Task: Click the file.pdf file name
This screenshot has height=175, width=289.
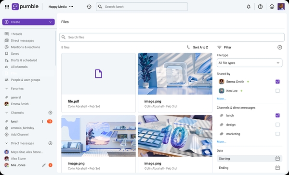Action: (73, 101)
